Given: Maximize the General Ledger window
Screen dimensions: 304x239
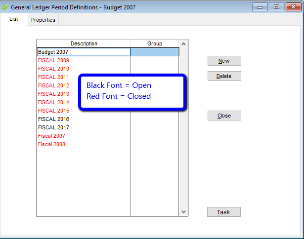Looking at the screenshot, I should 276,7.
